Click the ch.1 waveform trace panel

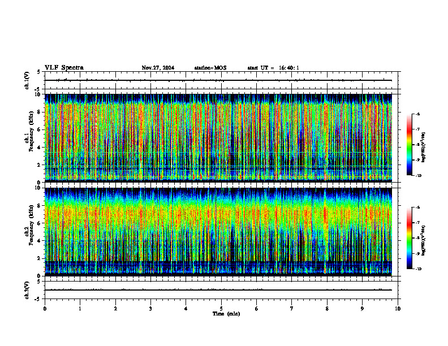click(x=221, y=80)
